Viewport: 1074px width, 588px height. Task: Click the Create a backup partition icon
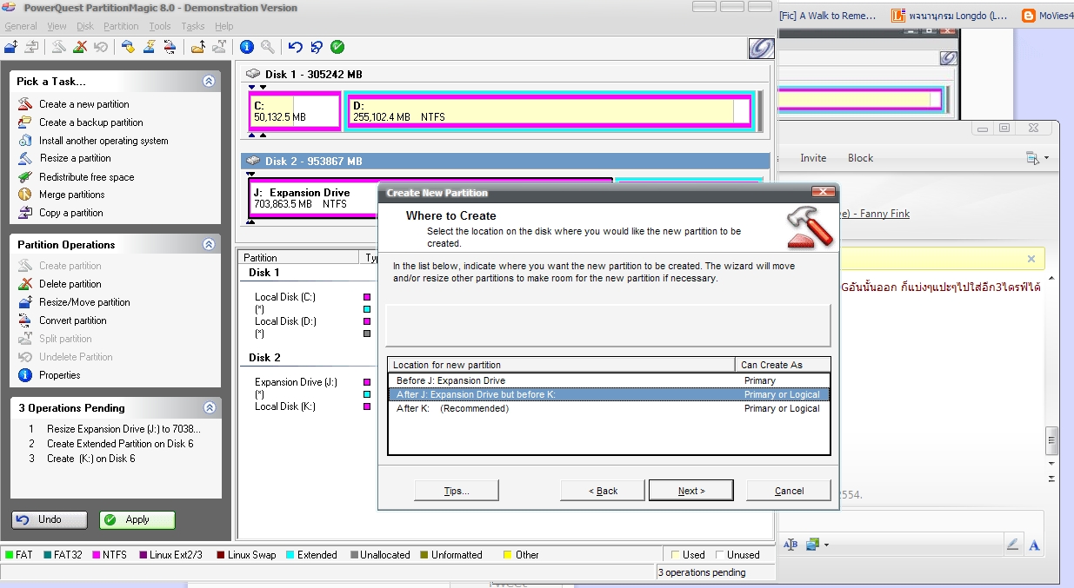click(x=24, y=122)
